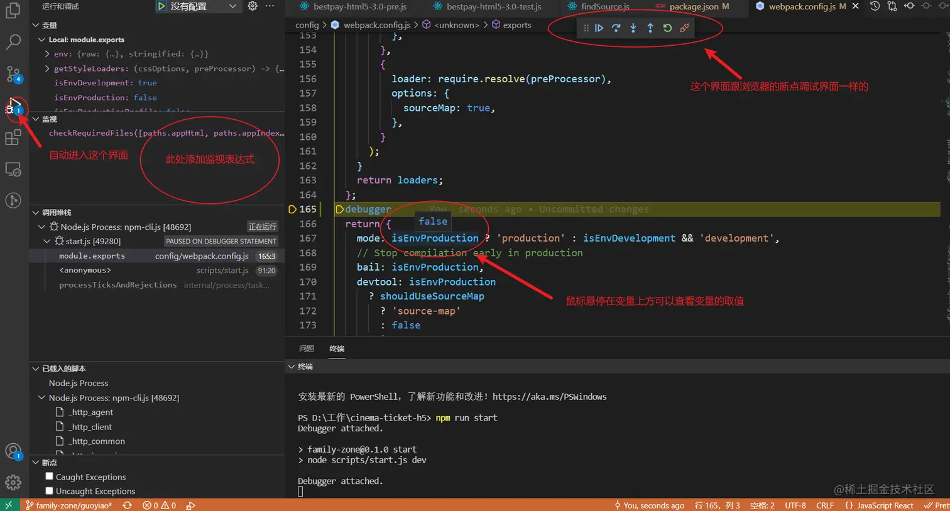Screen dimensions: 950x511
Task: Open file history clock icon in editor actions
Action: (875, 6)
